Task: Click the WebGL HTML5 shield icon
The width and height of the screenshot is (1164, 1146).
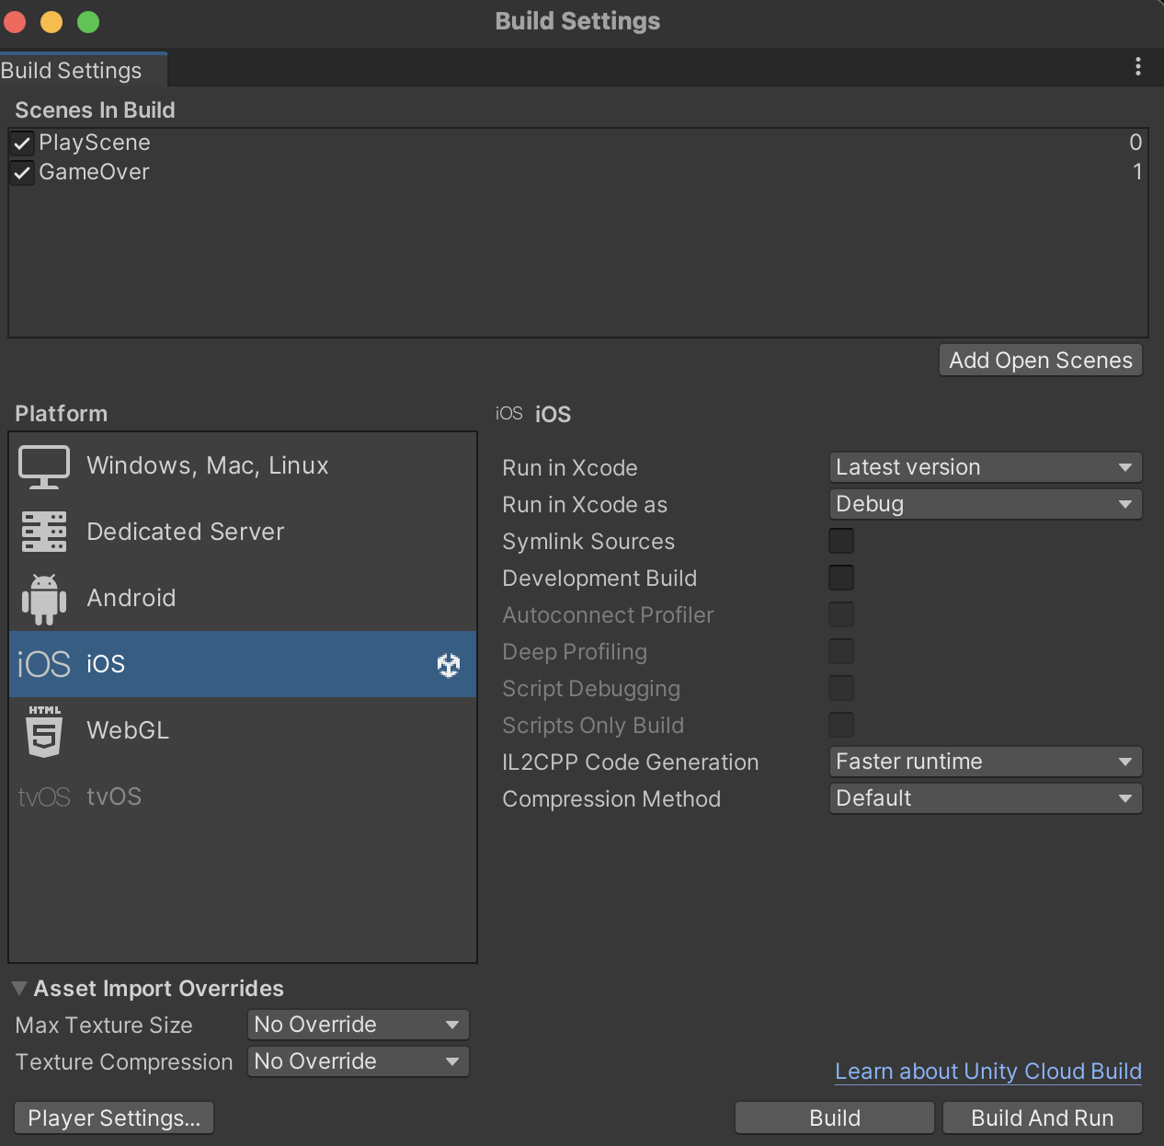Action: coord(44,731)
